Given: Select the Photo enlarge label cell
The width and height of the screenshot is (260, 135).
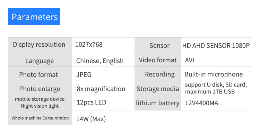Looking at the screenshot, I should tap(40, 88).
